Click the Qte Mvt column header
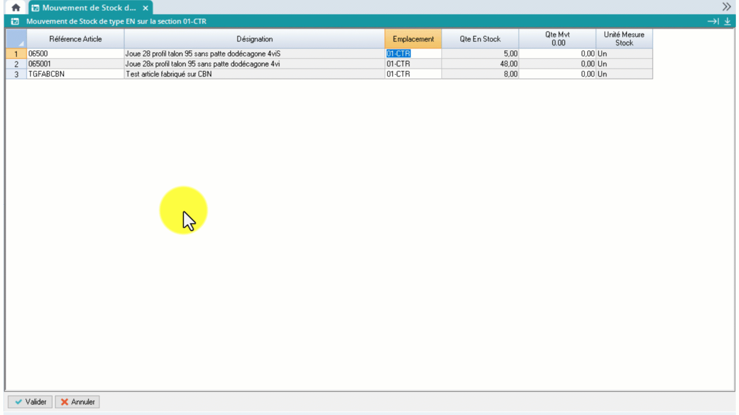This screenshot has width=739, height=415. pos(557,39)
